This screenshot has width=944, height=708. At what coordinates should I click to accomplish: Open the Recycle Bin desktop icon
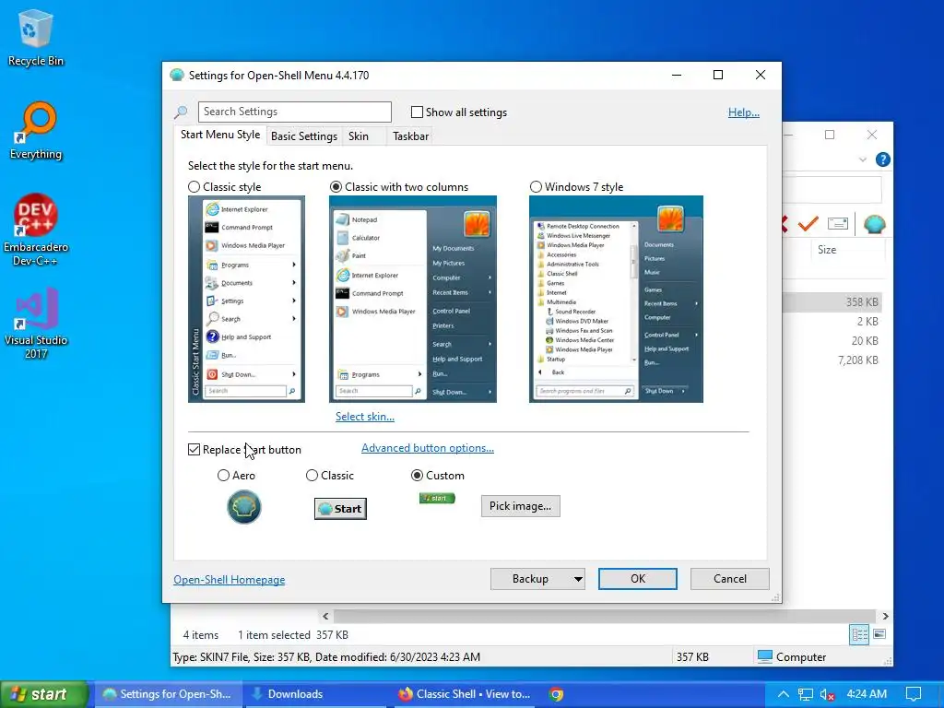click(36, 37)
